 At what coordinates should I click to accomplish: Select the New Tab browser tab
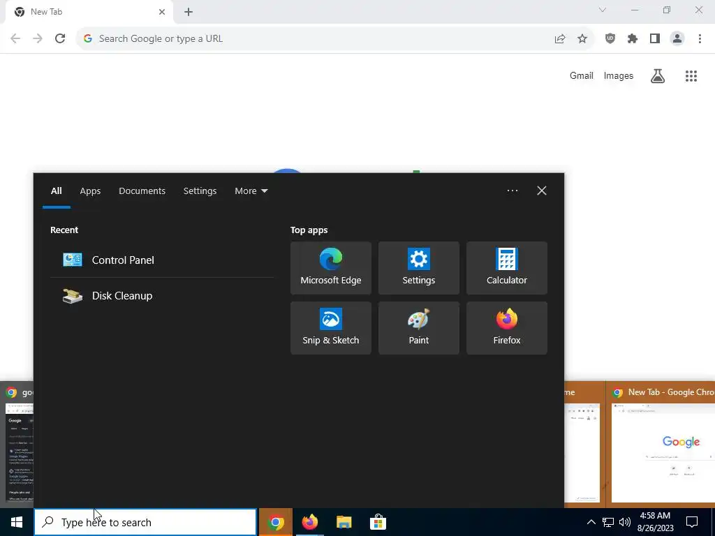click(89, 12)
